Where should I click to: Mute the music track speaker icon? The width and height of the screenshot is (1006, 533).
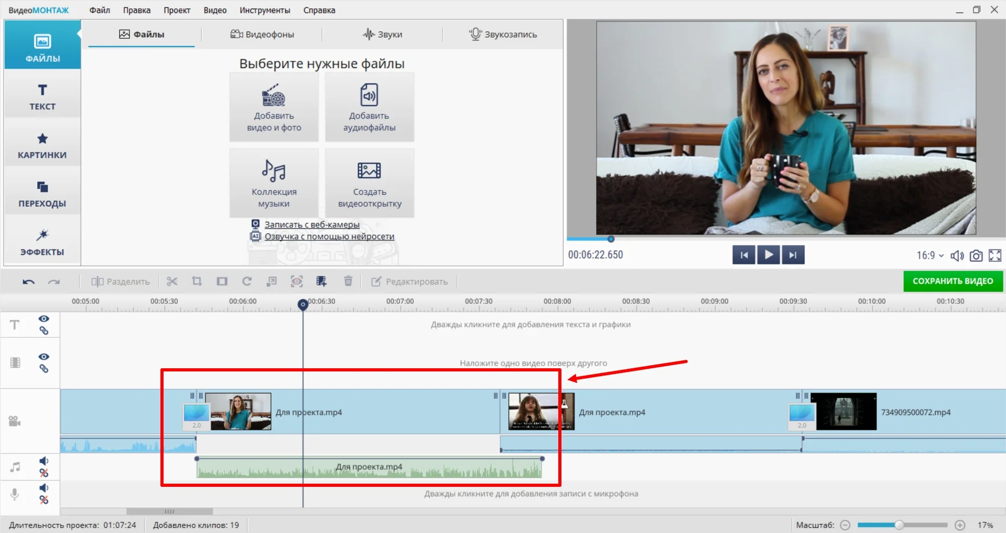click(44, 461)
